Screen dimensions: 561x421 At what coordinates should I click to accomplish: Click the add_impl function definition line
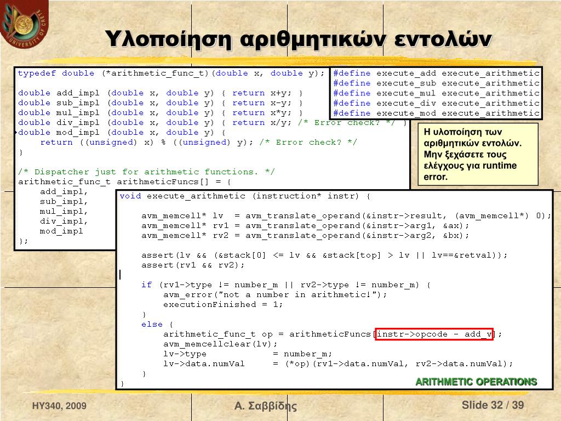pos(161,93)
